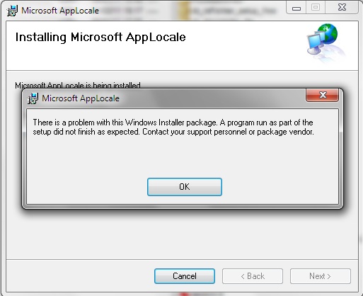Image resolution: width=363 pixels, height=296 pixels.
Task: Close the main installer window
Action: (x=342, y=8)
